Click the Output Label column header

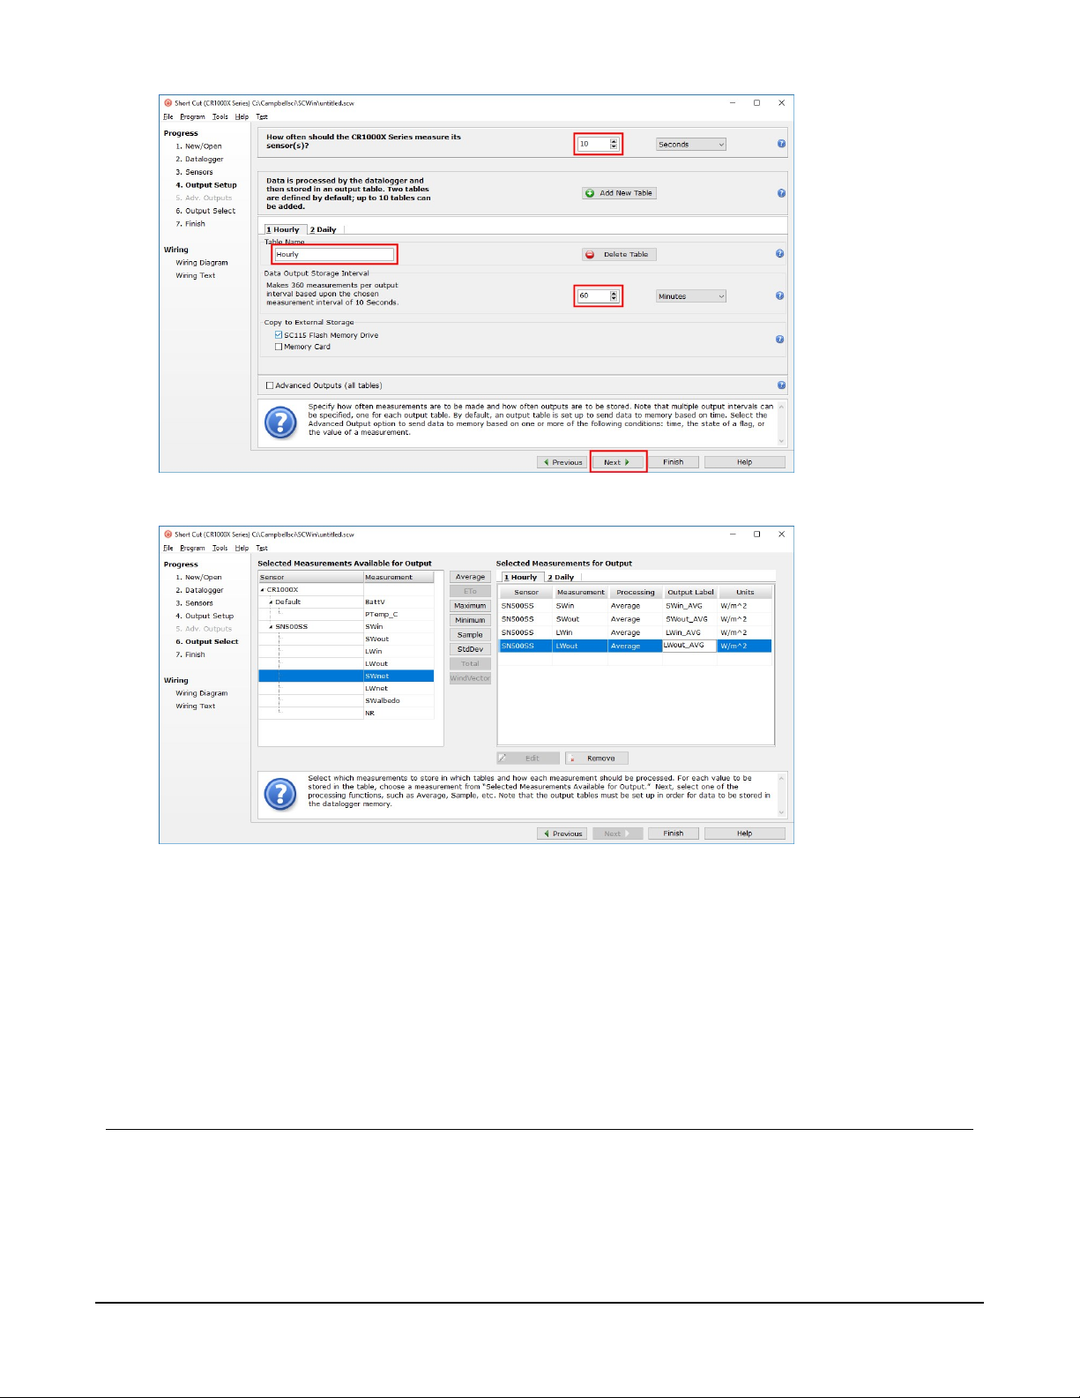[690, 593]
